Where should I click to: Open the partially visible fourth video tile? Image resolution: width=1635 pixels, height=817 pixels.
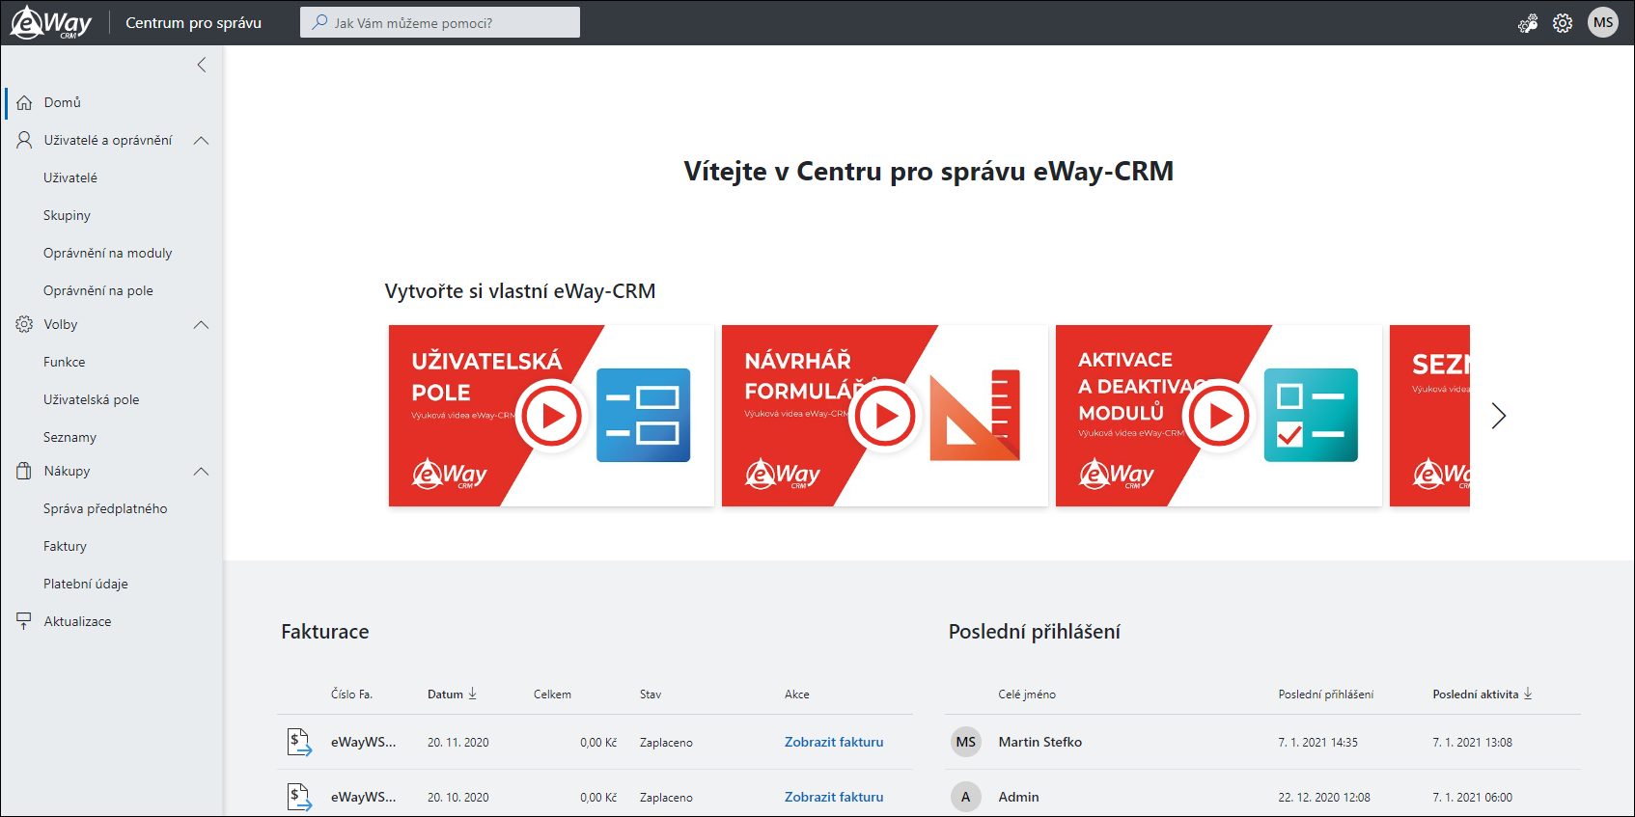pyautogui.click(x=1429, y=416)
